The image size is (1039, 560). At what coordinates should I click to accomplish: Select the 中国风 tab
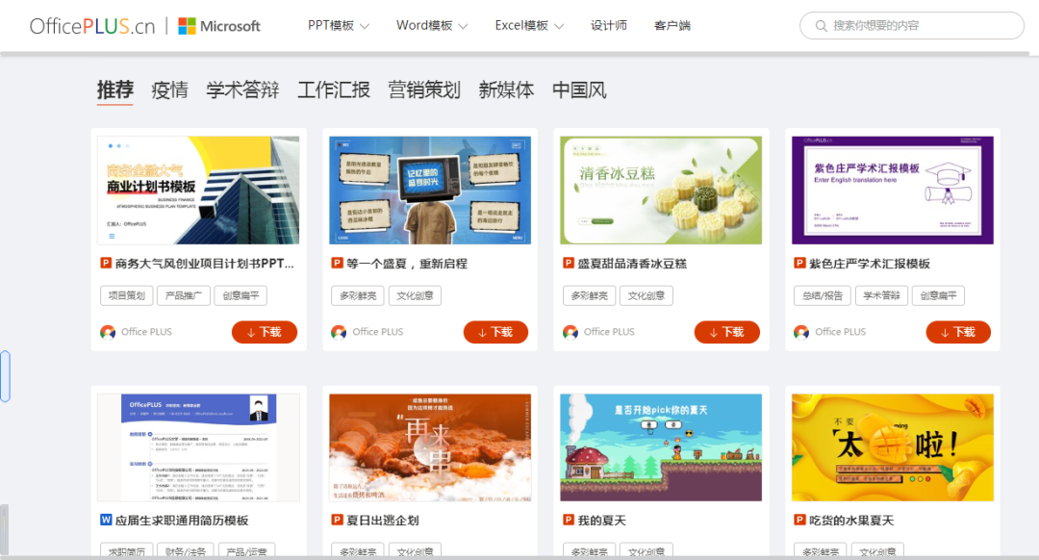(x=580, y=89)
